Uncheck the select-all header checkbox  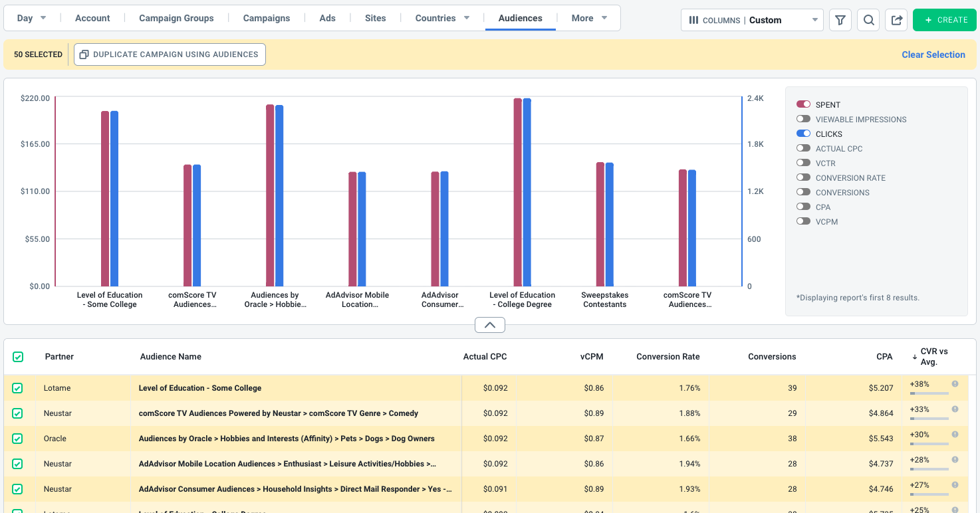[18, 357]
